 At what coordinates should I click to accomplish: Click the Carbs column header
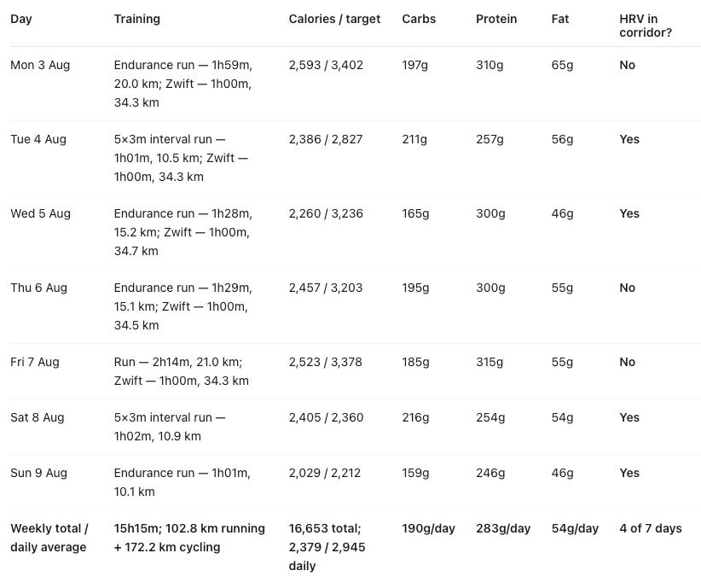pyautogui.click(x=419, y=20)
